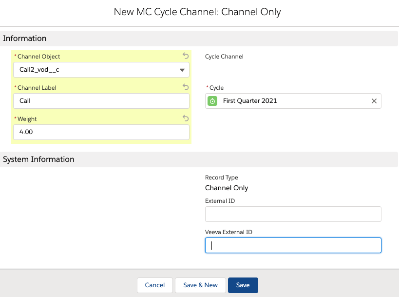Clear the First Quarter 2021 selection
This screenshot has height=297, width=399.
(374, 101)
